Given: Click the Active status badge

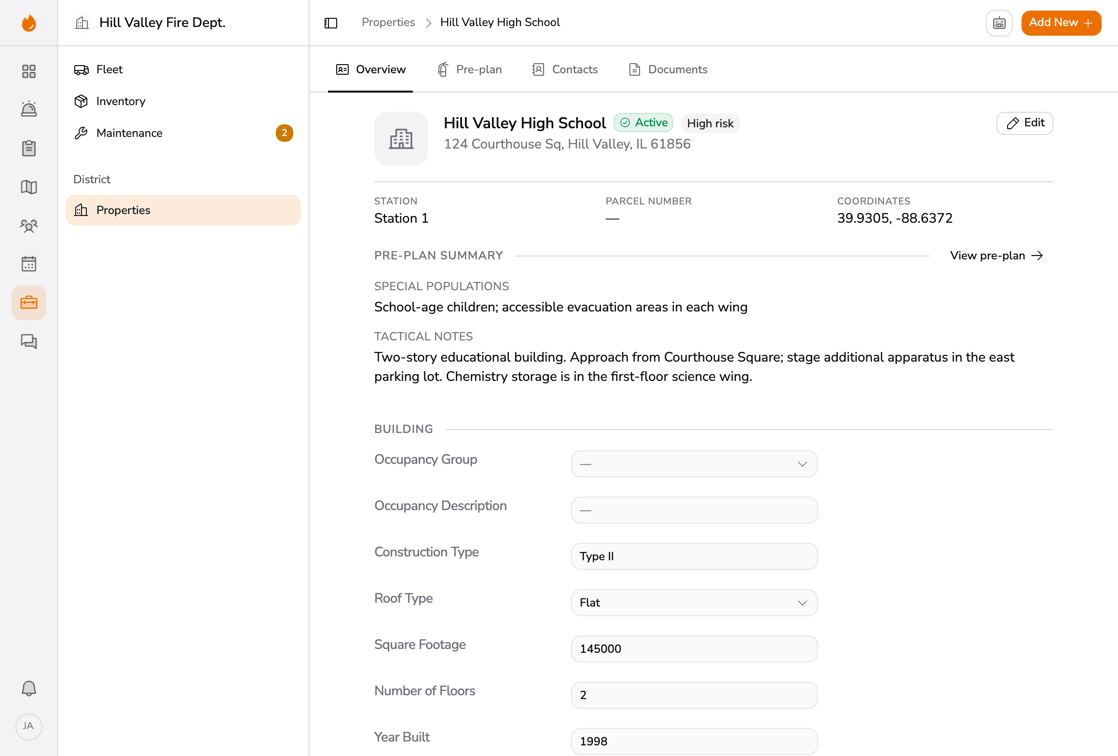Looking at the screenshot, I should [643, 123].
